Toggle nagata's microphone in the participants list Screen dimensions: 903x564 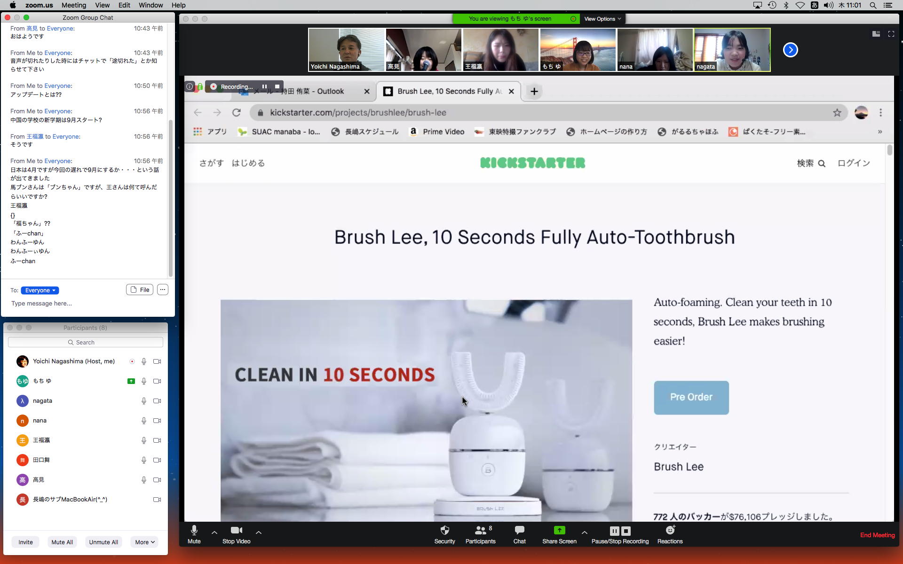tap(144, 401)
